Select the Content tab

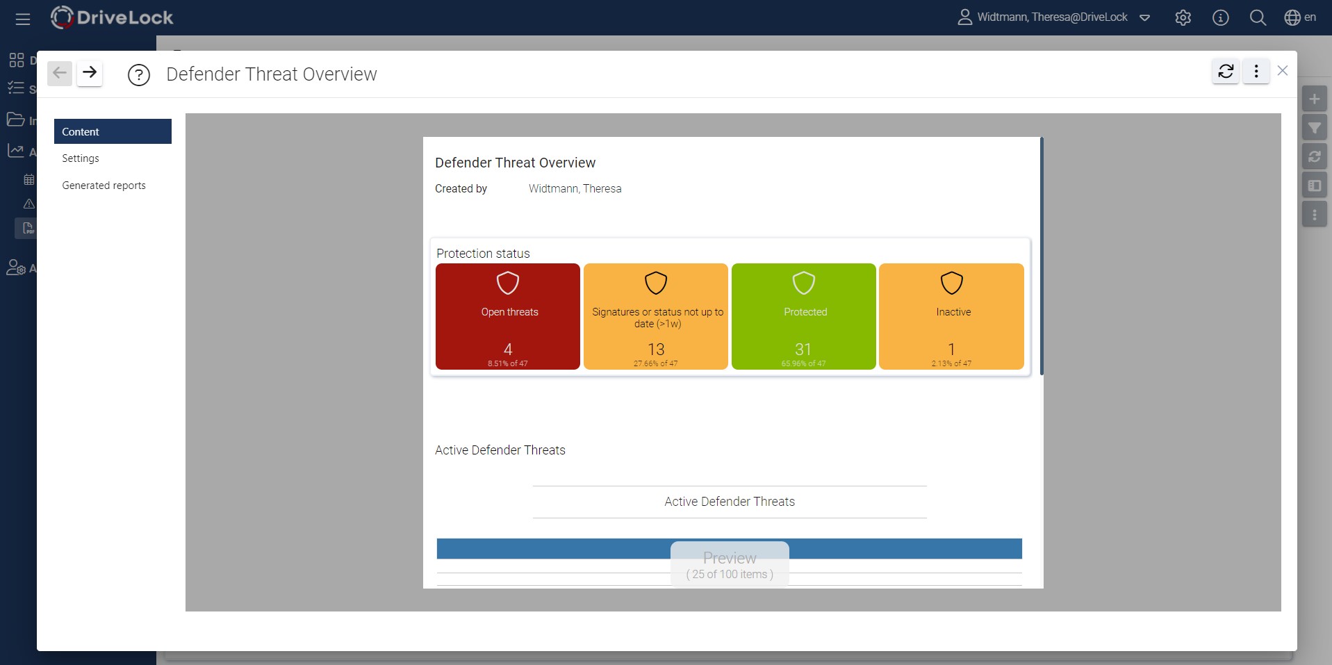click(x=113, y=131)
